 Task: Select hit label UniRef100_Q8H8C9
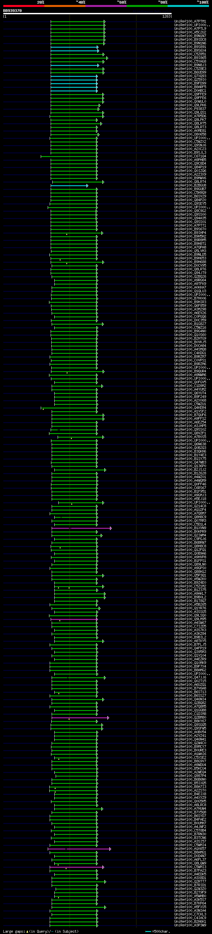[x=190, y=517]
